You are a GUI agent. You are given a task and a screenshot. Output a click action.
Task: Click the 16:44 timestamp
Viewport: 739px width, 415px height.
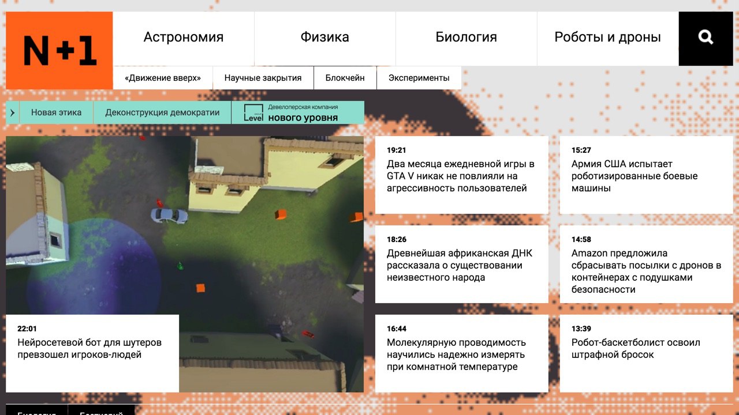(x=397, y=329)
